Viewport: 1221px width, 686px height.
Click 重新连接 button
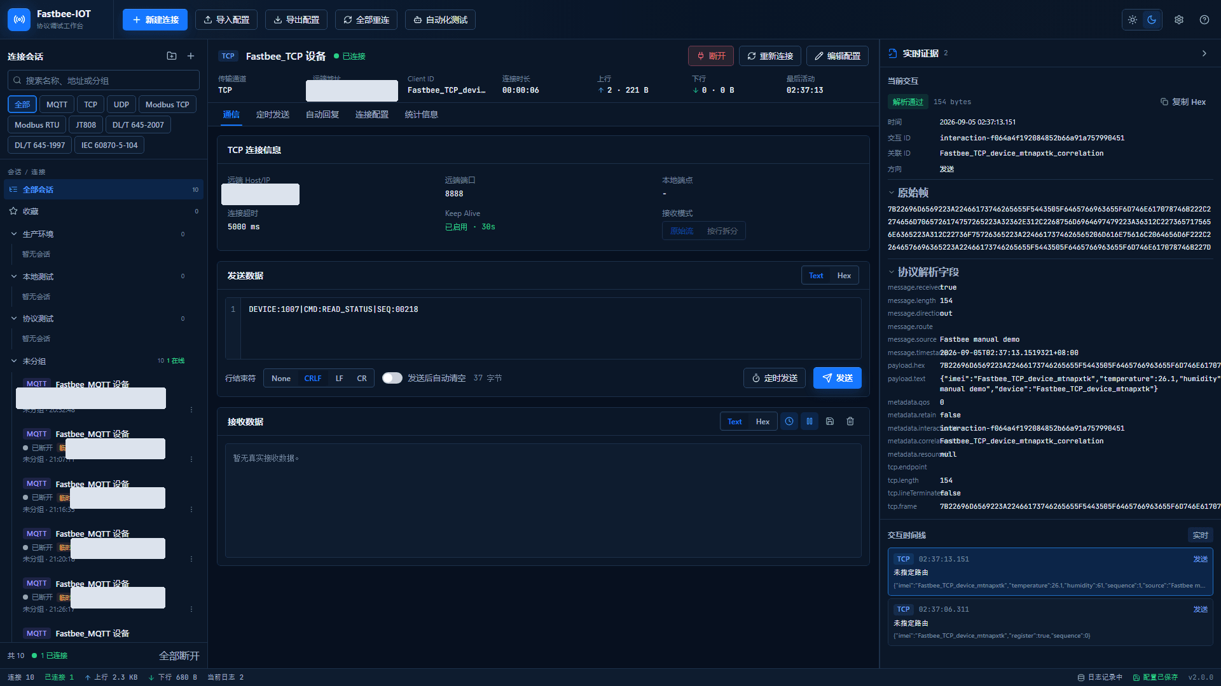(770, 56)
